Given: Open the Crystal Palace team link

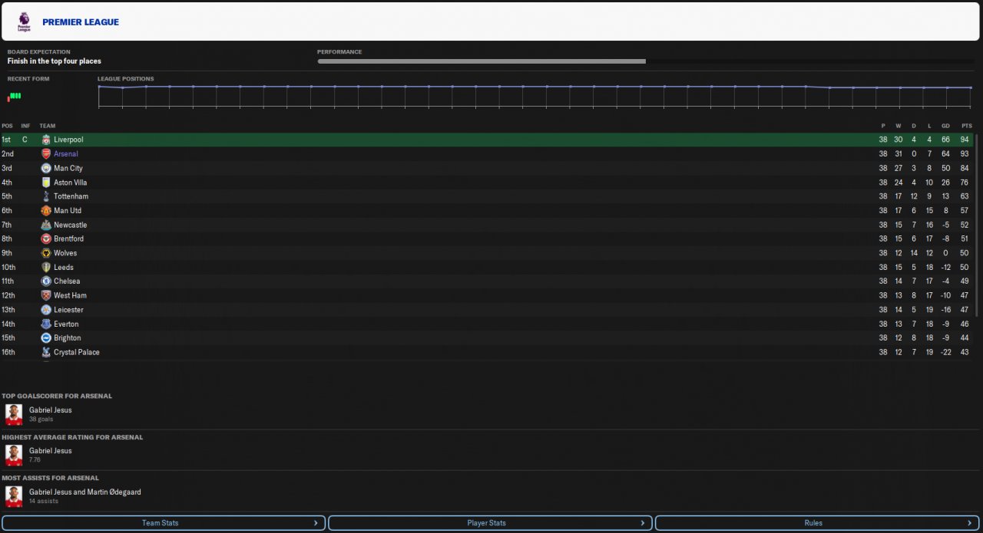Looking at the screenshot, I should [x=77, y=352].
